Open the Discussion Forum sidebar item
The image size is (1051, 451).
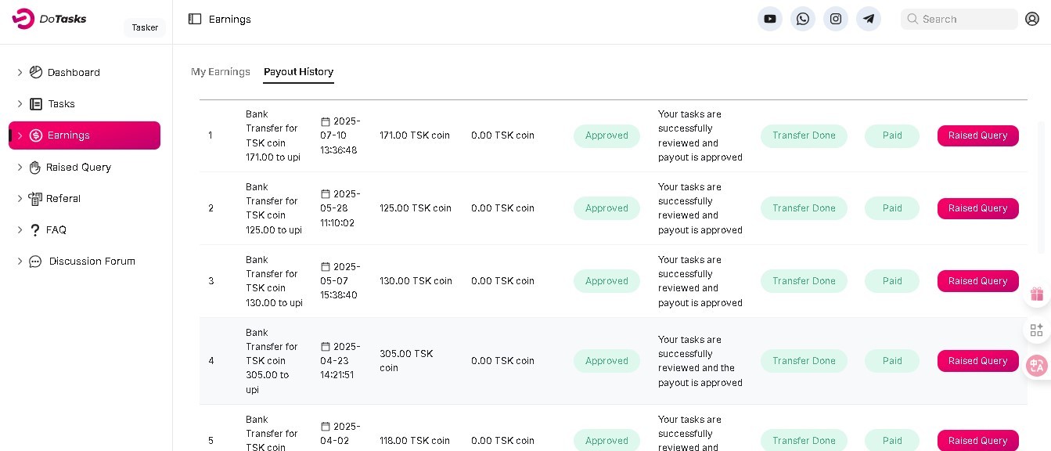(92, 261)
